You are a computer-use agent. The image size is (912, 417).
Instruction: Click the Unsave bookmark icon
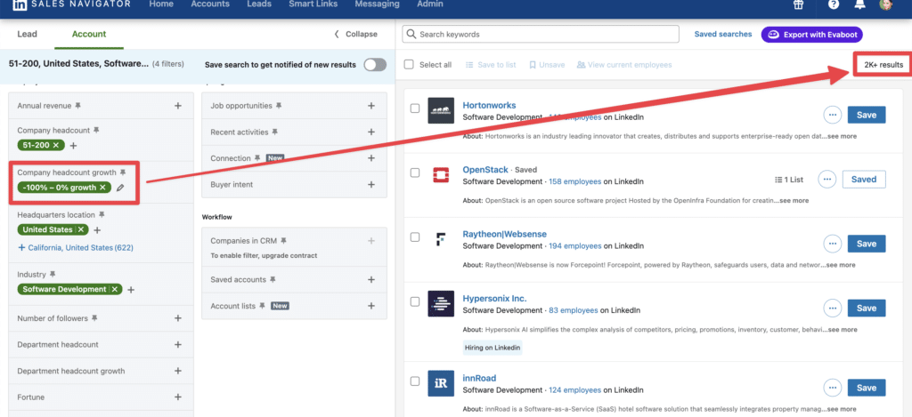(x=533, y=65)
